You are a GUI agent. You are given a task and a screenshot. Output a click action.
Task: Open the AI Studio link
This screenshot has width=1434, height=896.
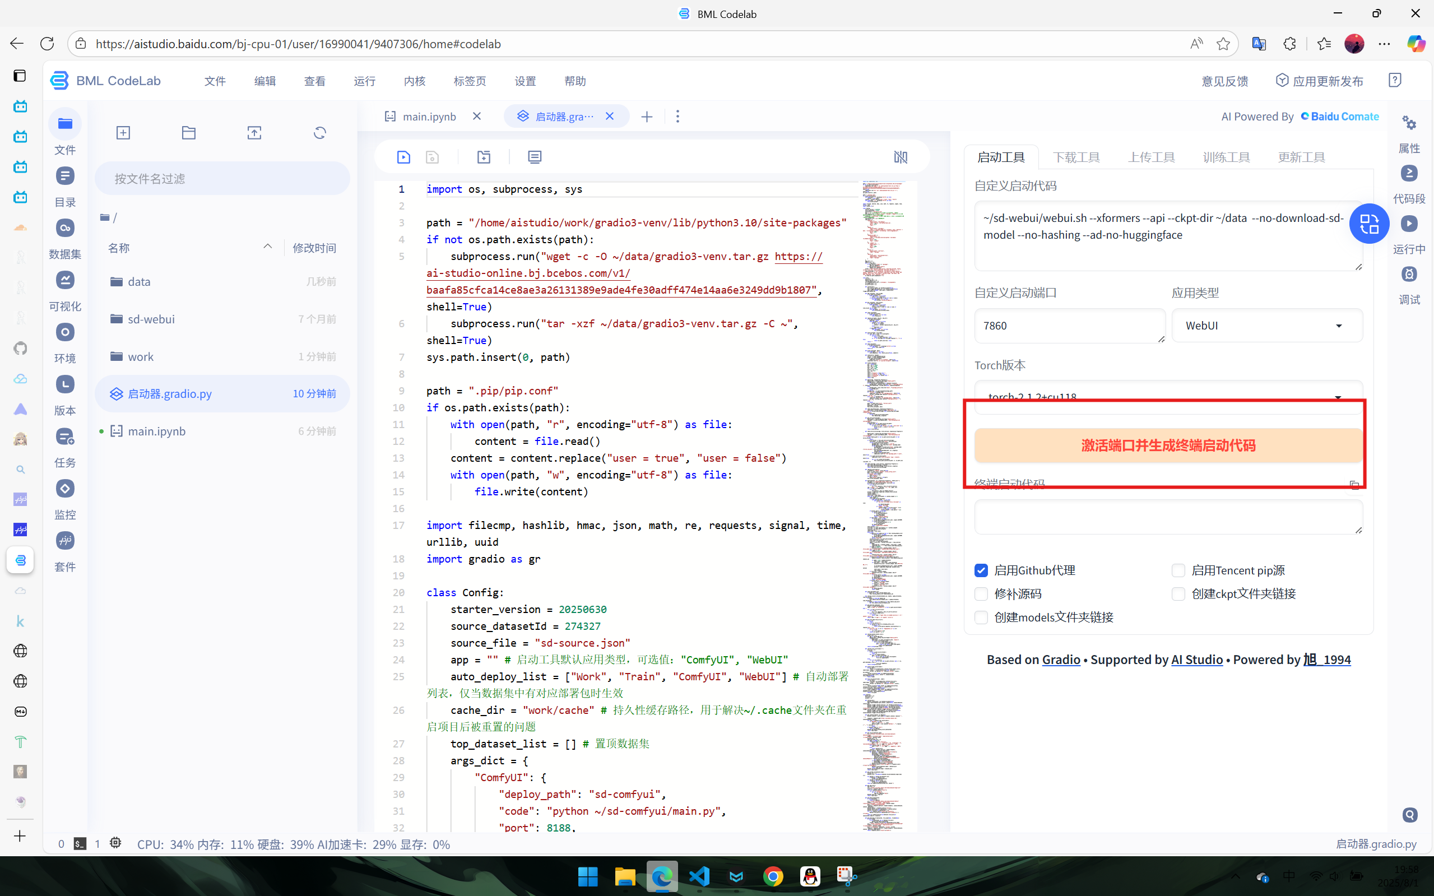click(1196, 660)
